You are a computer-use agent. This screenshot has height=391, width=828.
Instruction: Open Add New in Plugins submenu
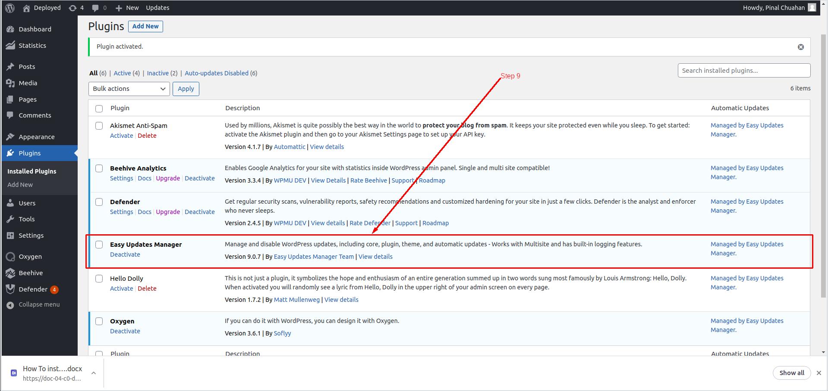coord(20,184)
